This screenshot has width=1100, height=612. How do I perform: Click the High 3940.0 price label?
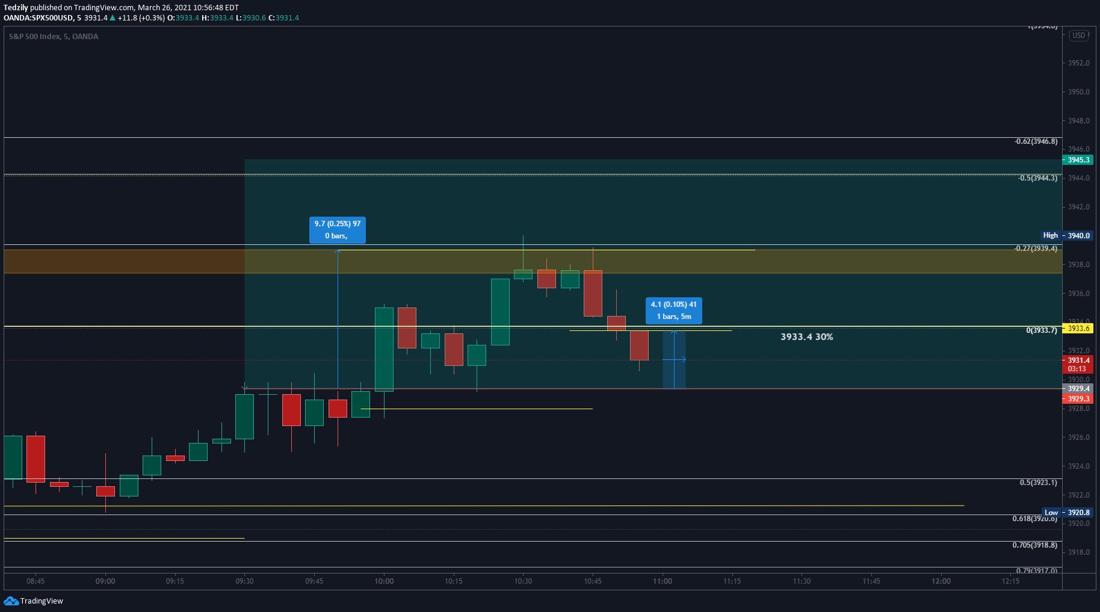pyautogui.click(x=1067, y=235)
